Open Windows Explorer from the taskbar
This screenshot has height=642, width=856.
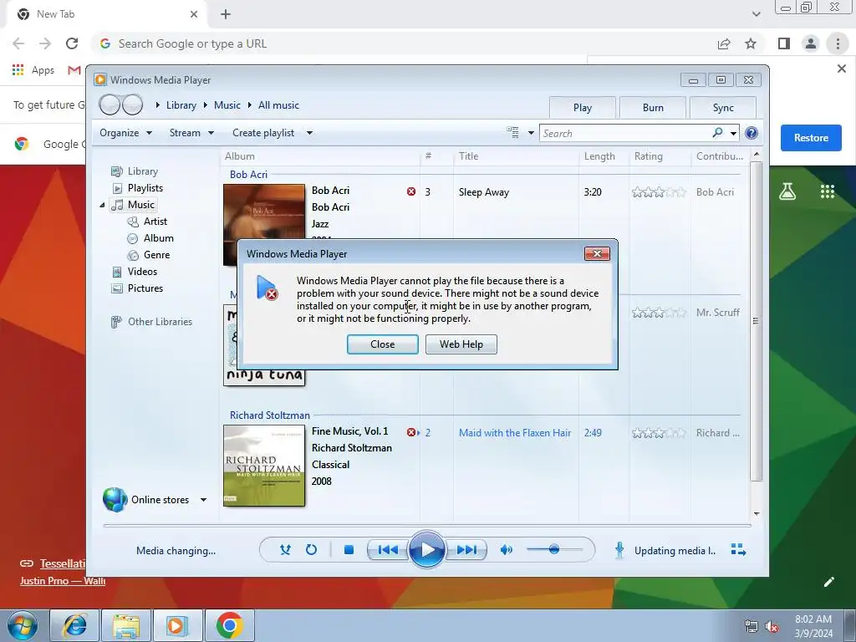[126, 625]
